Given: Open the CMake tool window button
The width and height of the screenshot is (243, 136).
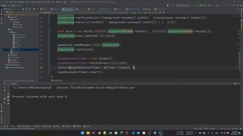Looking at the screenshot, I should (57, 126).
